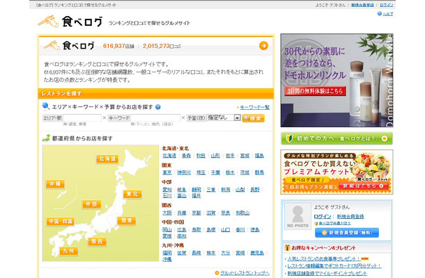This screenshot has height=278, width=425.
Task: Click the green prefecture icon beside 都道府県 heading
Action: point(47,138)
